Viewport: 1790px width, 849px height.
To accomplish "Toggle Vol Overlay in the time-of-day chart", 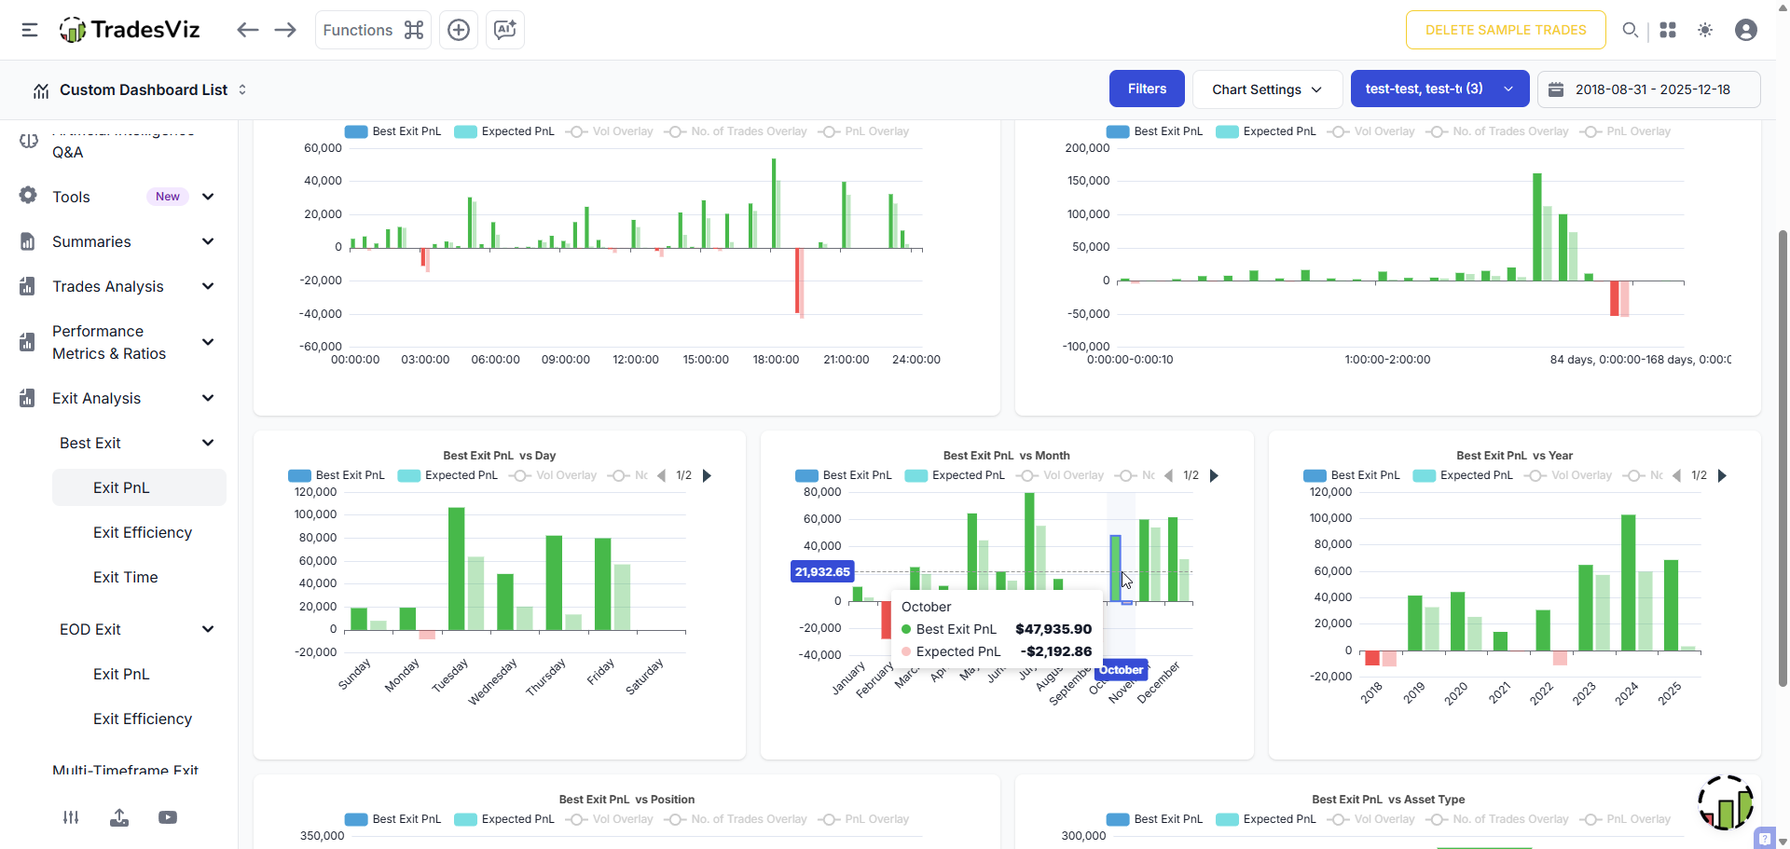I will (610, 131).
